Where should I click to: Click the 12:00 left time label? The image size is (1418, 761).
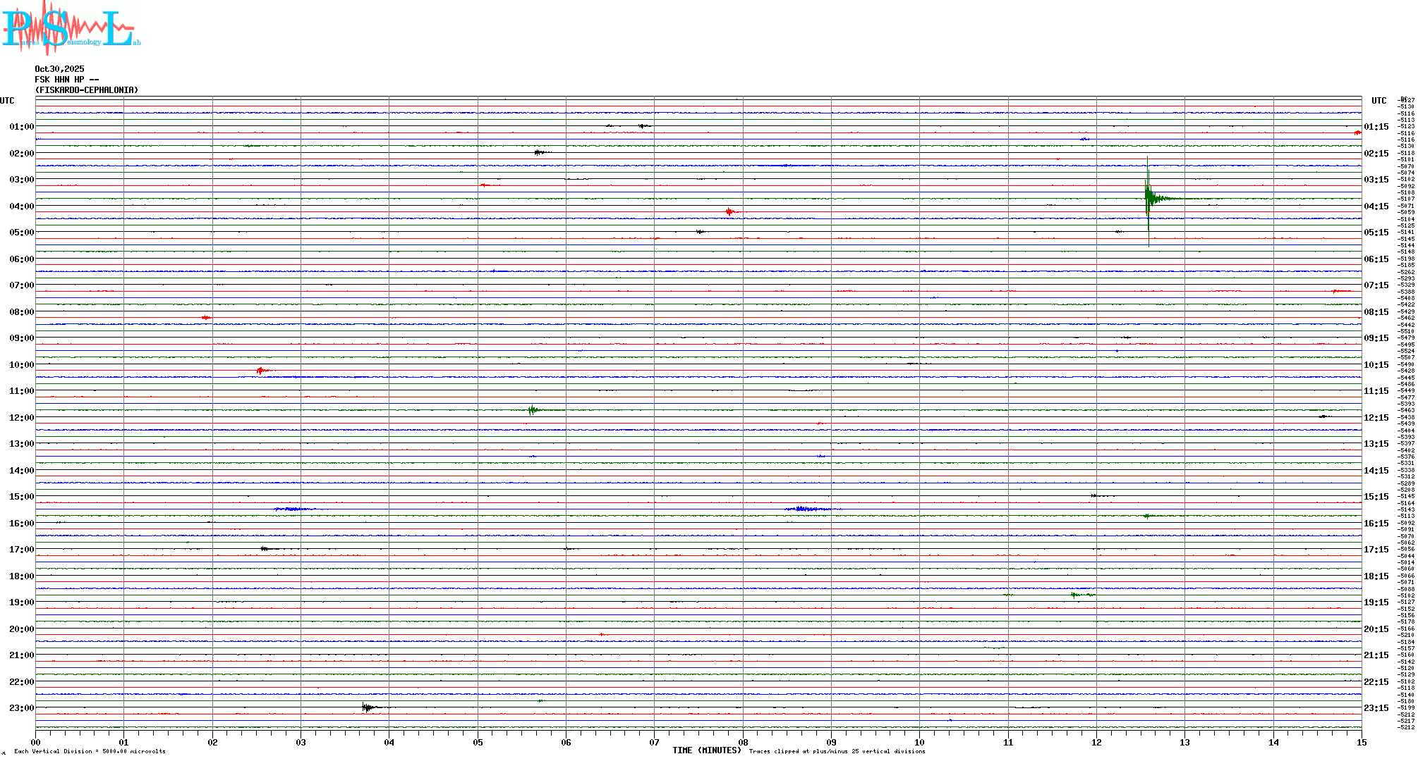click(21, 418)
